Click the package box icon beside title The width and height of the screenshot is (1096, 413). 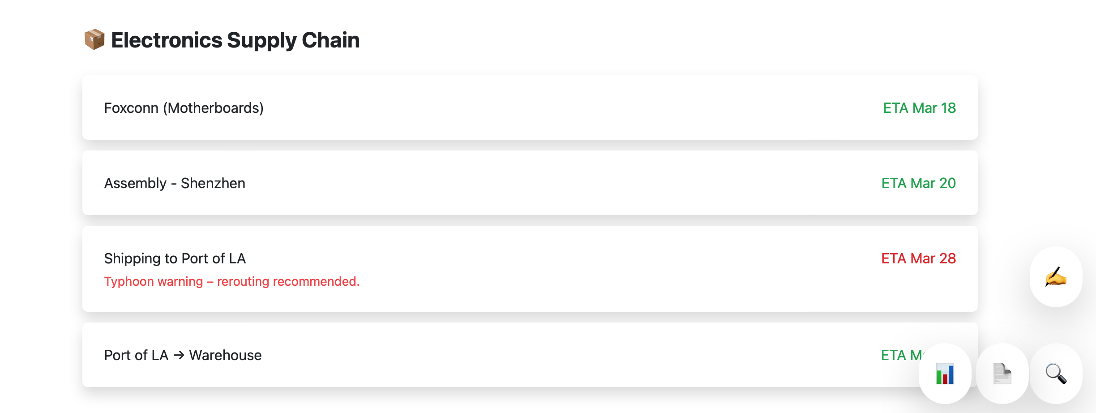(x=94, y=40)
